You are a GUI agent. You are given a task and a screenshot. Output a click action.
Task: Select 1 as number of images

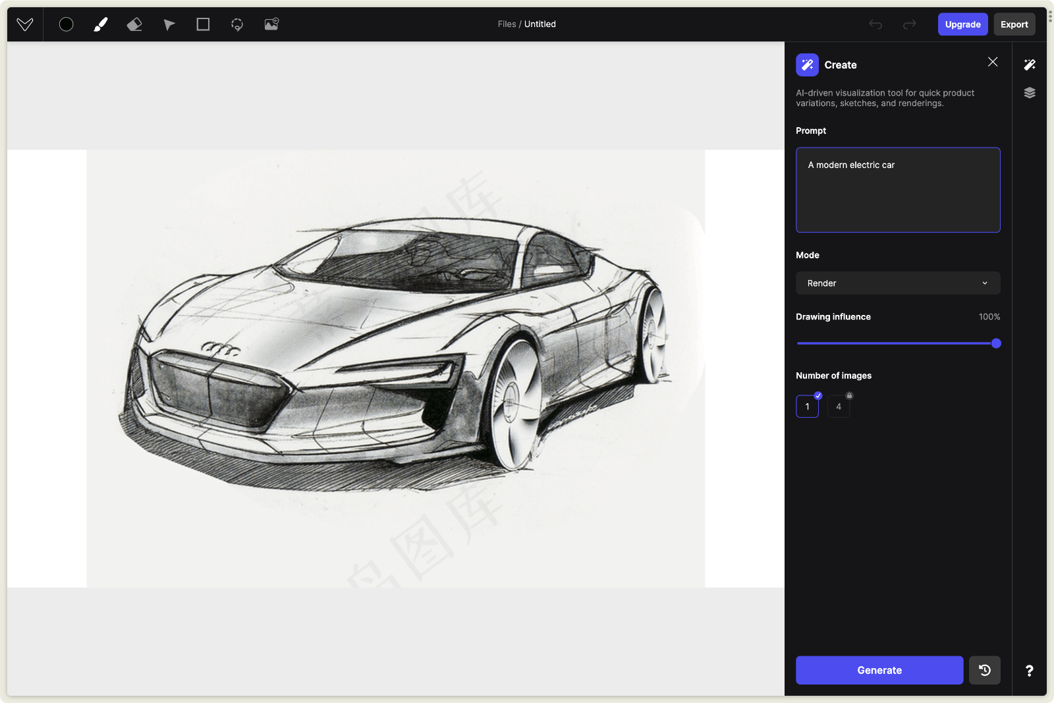[807, 407]
